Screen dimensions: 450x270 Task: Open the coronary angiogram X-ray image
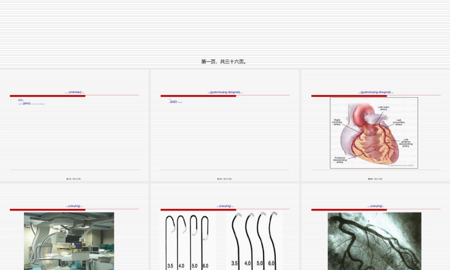click(374, 241)
